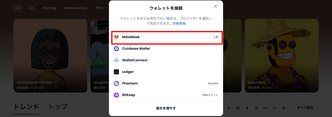Click the すべて表示 button
This screenshot has height=117, width=332.
[305, 108]
